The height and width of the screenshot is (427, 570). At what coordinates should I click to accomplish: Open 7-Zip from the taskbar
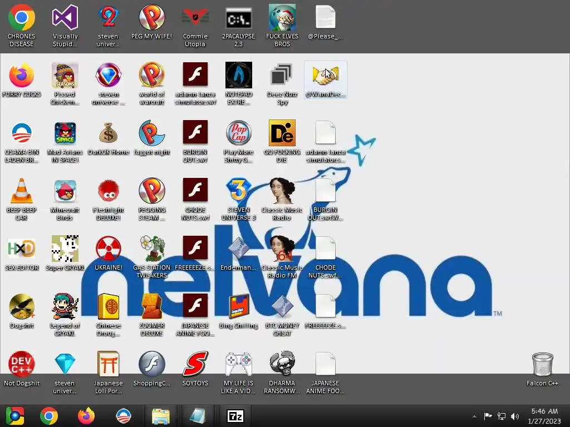(235, 416)
